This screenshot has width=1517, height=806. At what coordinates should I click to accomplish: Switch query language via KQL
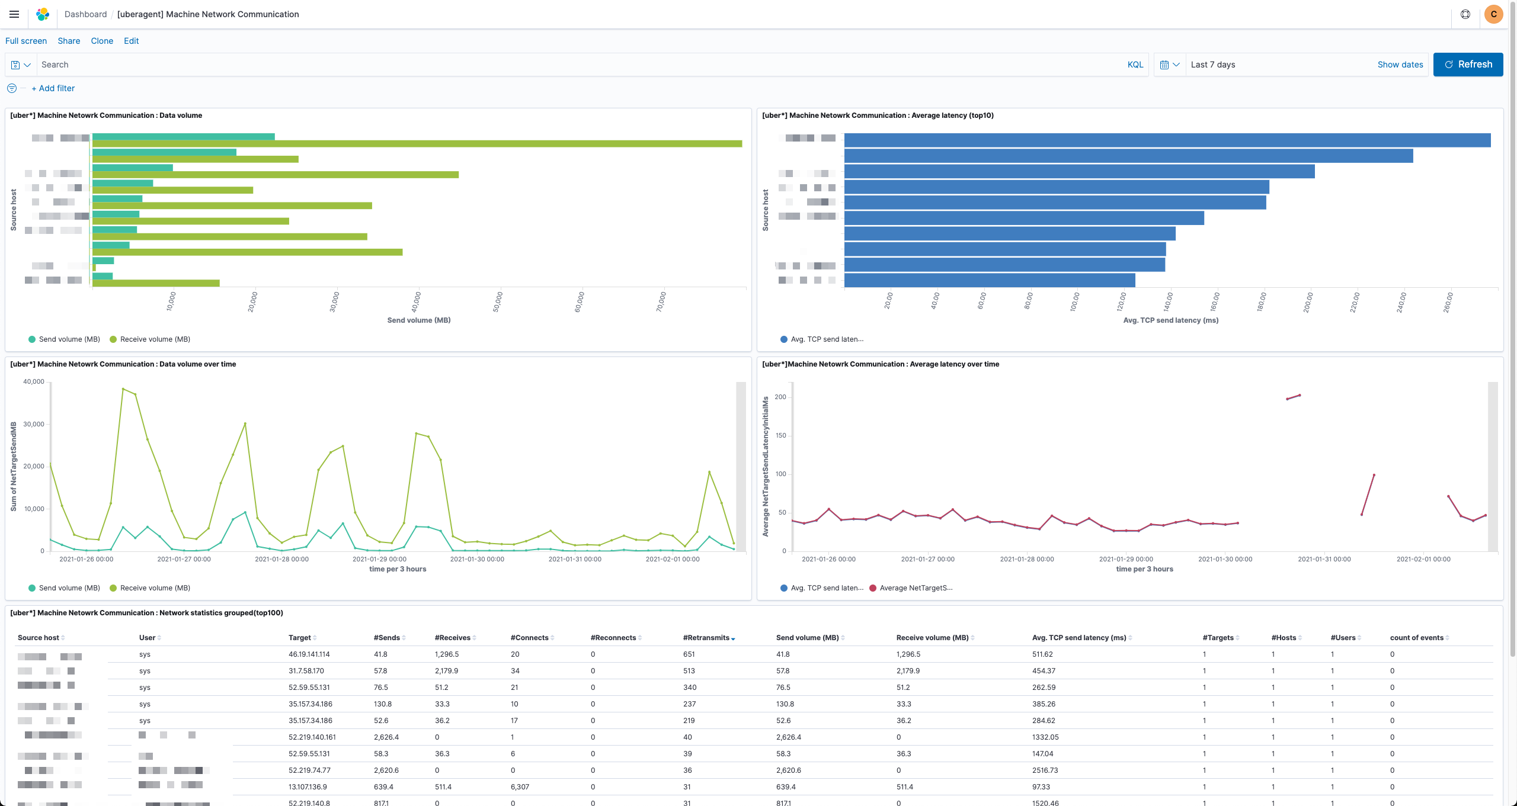click(1135, 65)
